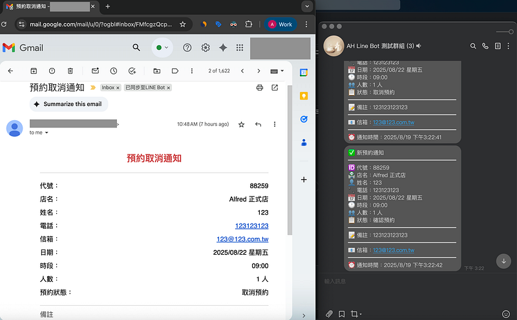Archive this email

[34, 71]
